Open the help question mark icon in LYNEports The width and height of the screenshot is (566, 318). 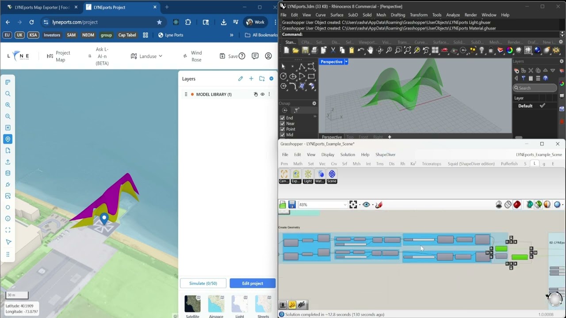(242, 56)
